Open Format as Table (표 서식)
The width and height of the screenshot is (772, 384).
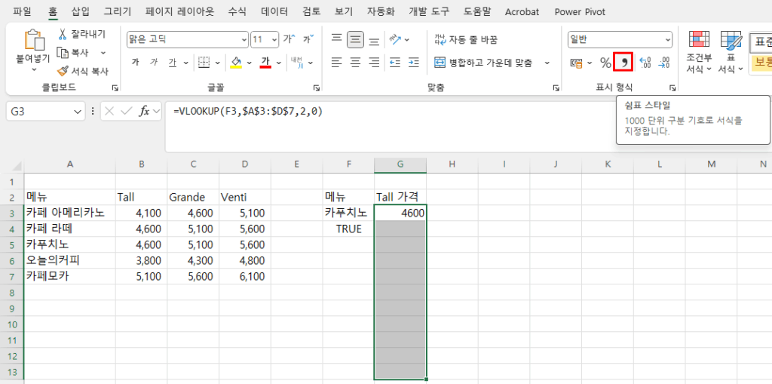[730, 51]
